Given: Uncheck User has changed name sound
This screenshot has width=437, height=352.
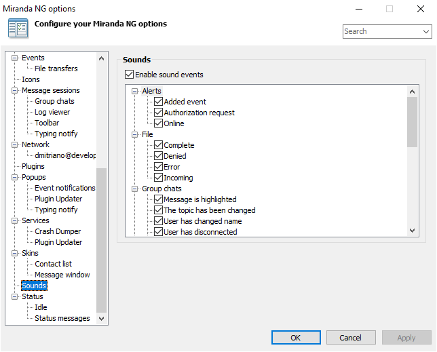Looking at the screenshot, I should [158, 221].
